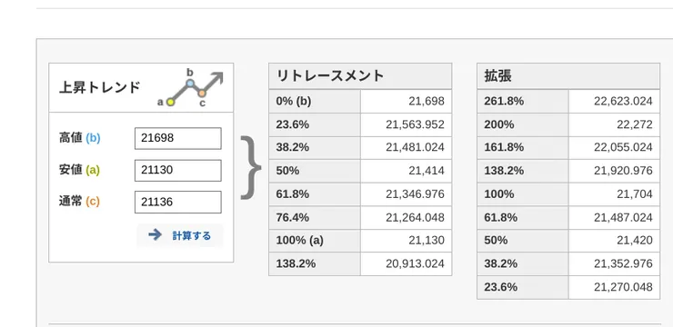Click the curly brace graphic
Screen dimensions: 673x327
coord(251,168)
